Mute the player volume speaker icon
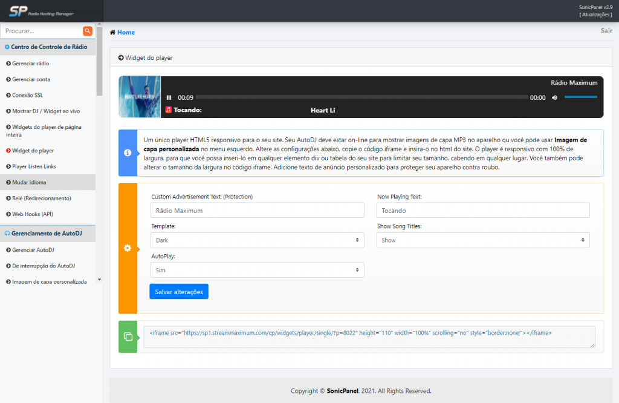The width and height of the screenshot is (619, 403). tap(555, 97)
